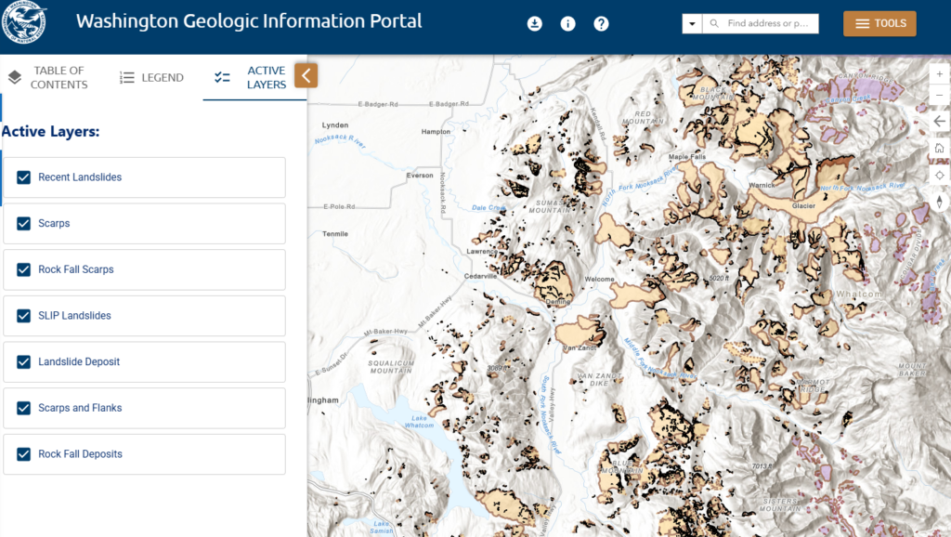Open the info icon in the header

click(x=567, y=23)
